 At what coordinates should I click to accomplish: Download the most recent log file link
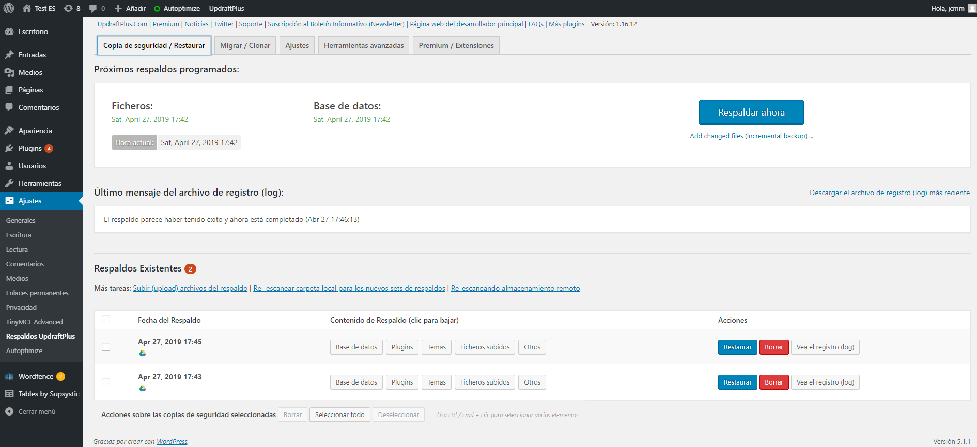pyautogui.click(x=889, y=193)
